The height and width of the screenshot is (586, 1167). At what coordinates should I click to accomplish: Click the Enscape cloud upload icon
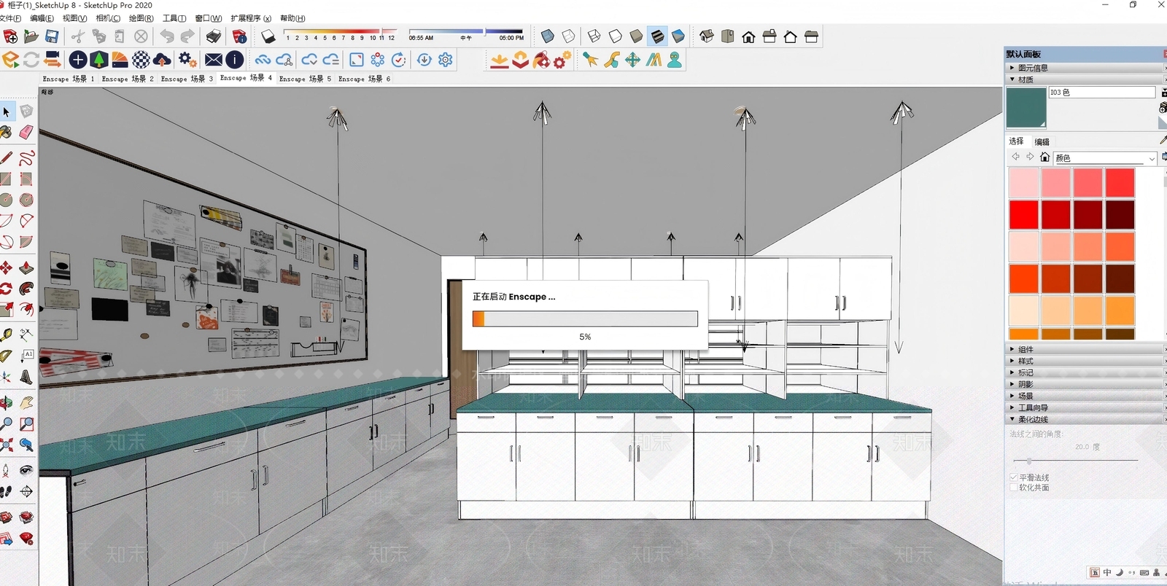(162, 60)
